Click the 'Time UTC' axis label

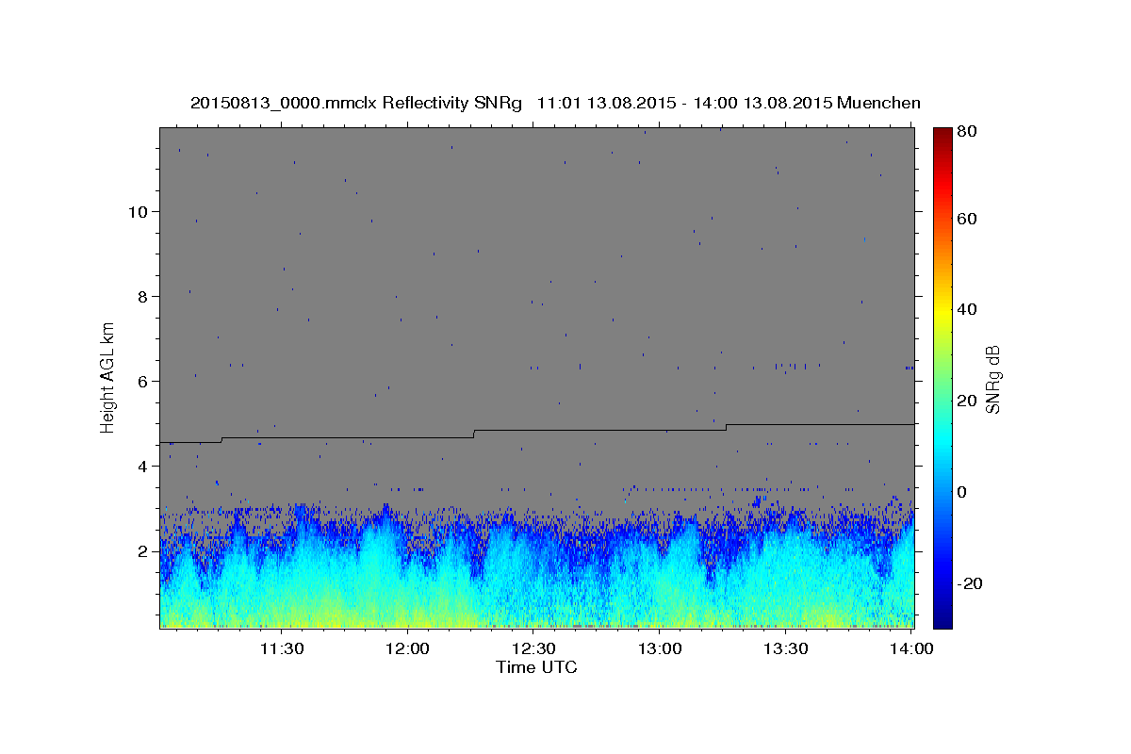point(536,667)
